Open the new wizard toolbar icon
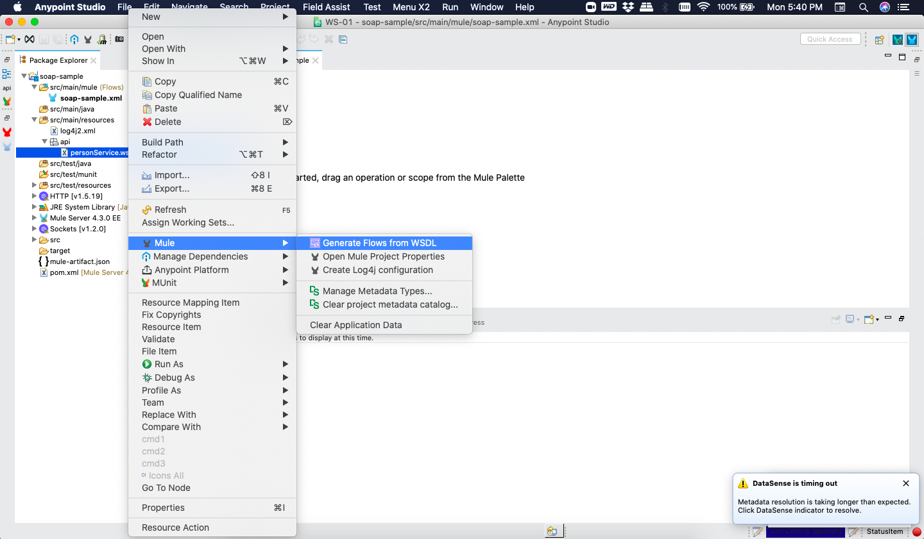Viewport: 924px width, 539px height. (10, 40)
